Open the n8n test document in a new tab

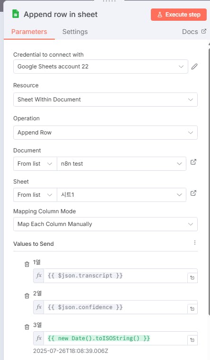[x=193, y=162]
